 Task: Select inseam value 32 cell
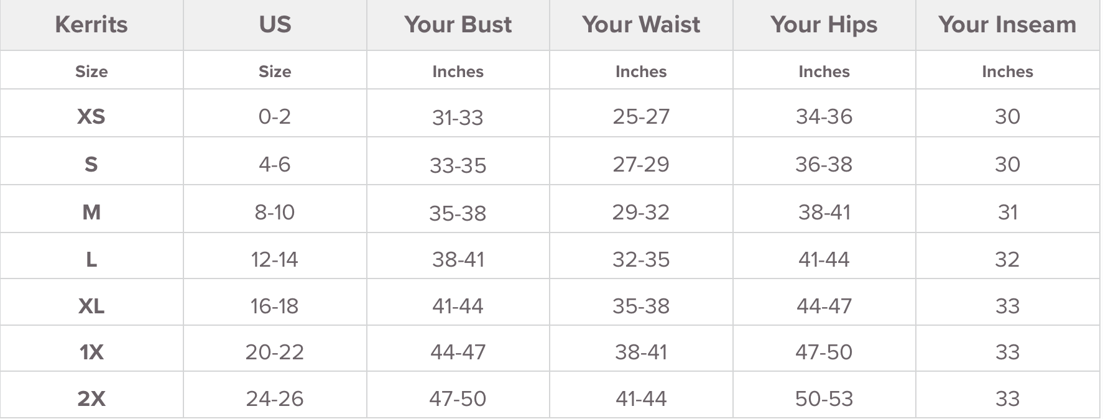coord(1007,259)
